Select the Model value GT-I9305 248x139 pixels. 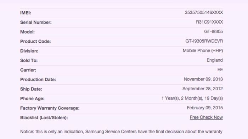[x=213, y=31]
